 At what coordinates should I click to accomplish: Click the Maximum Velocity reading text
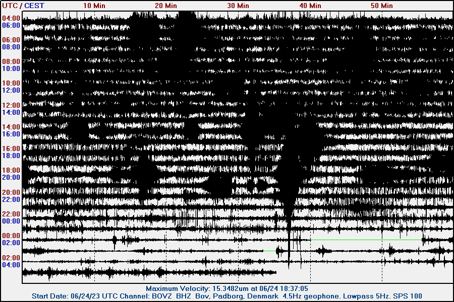point(227,288)
